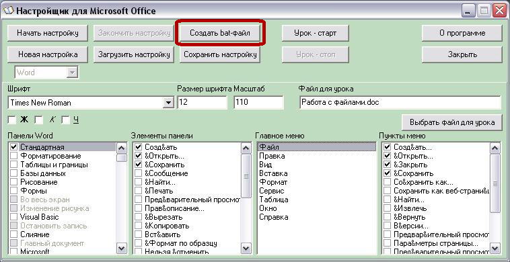Click Элементы панели scrollbar down arrow
The image size is (510, 262).
tap(246, 249)
